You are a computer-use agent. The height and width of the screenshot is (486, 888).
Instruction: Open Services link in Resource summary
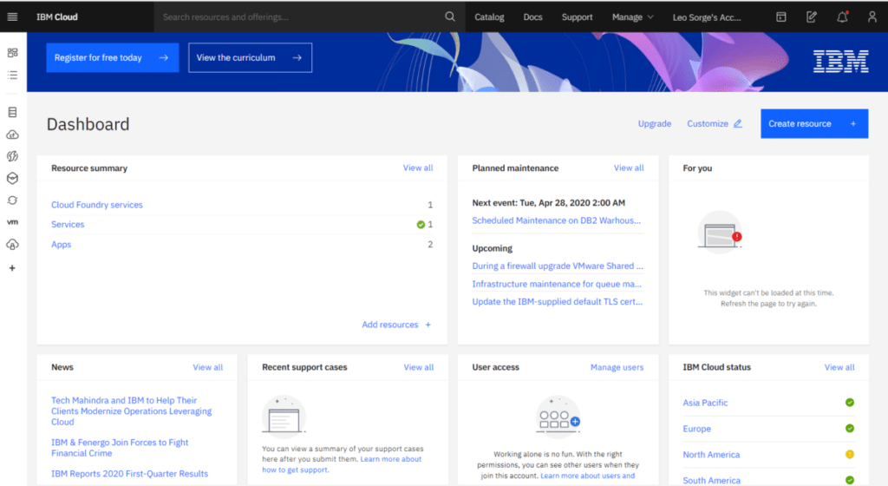click(x=68, y=224)
